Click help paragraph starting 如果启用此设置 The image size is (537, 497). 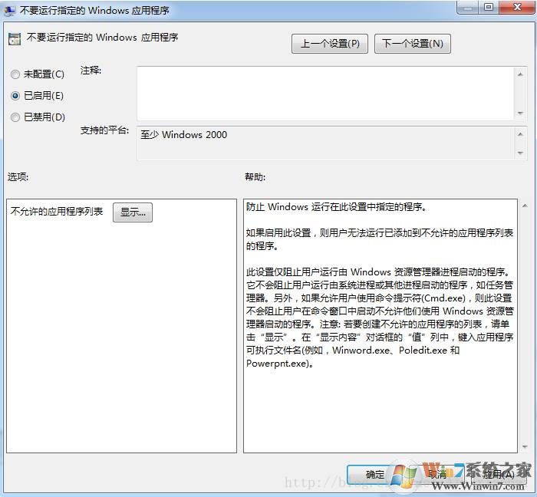click(380, 239)
